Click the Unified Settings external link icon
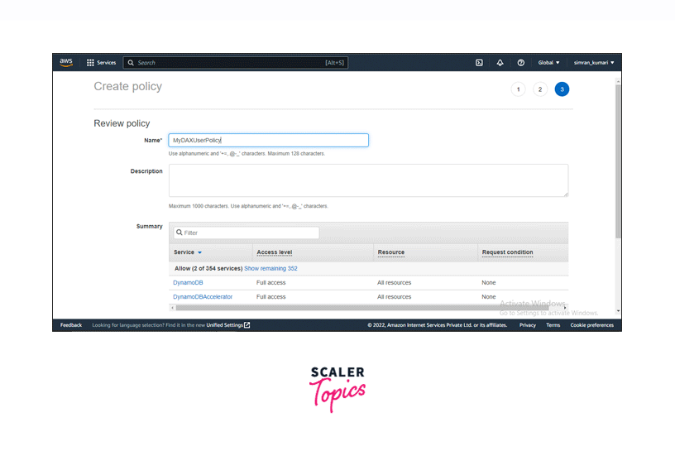The height and width of the screenshot is (451, 675). pyautogui.click(x=247, y=325)
